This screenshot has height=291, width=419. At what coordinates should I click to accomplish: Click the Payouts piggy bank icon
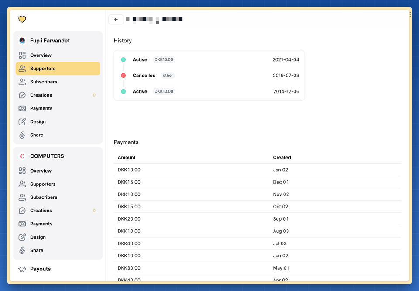pyautogui.click(x=22, y=269)
